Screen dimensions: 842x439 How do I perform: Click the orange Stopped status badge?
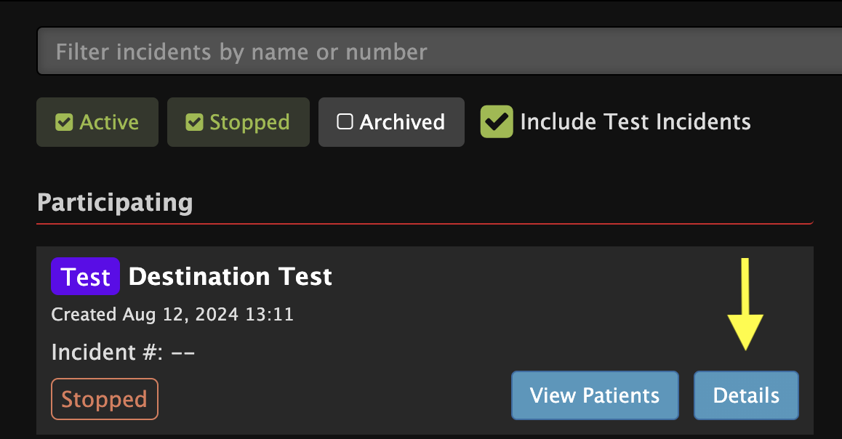pos(105,399)
